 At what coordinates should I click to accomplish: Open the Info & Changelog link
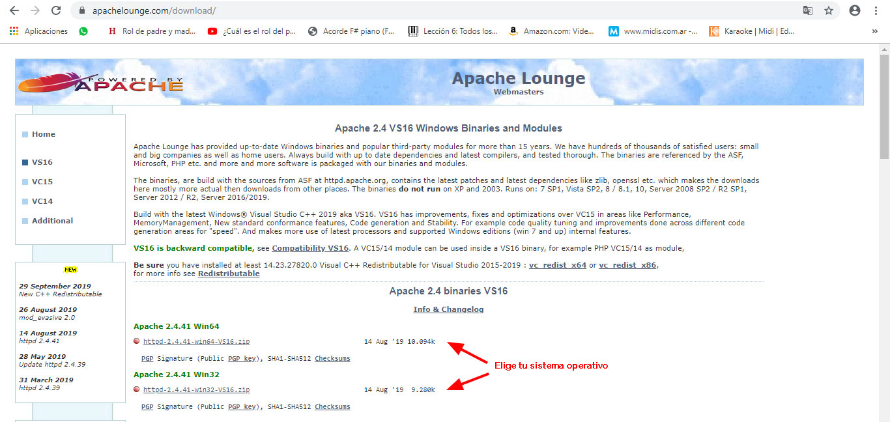point(448,309)
